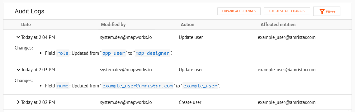Click "Update user" action in 2:03 PM row
Screen dimensions: 355x112
(x=191, y=70)
